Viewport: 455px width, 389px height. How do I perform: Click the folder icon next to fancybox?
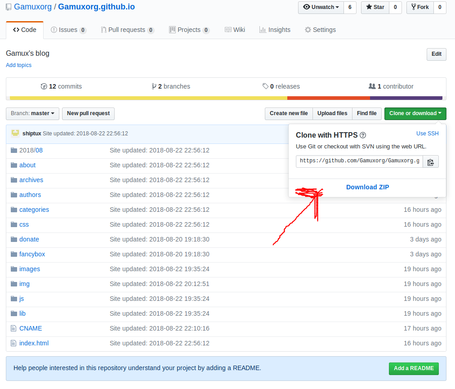[13, 254]
